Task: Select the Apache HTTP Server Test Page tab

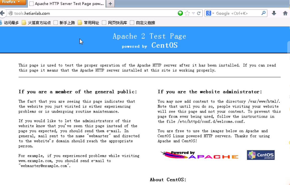Action: tap(67, 4)
